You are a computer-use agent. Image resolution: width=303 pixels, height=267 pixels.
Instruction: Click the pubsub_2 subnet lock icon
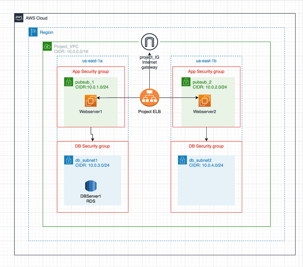(x=186, y=82)
